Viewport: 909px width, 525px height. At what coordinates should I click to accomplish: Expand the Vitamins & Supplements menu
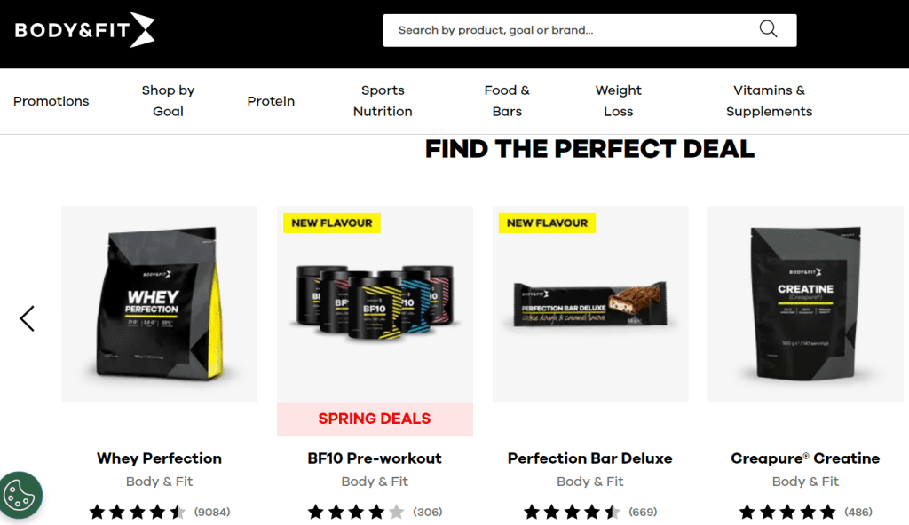tap(770, 101)
